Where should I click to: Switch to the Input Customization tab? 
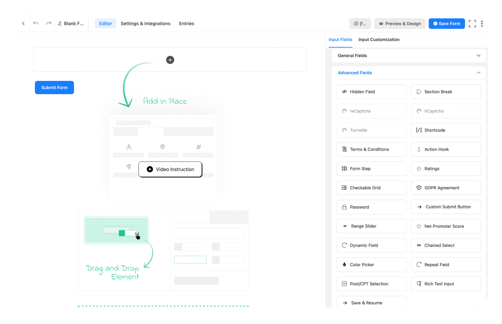coord(379,39)
